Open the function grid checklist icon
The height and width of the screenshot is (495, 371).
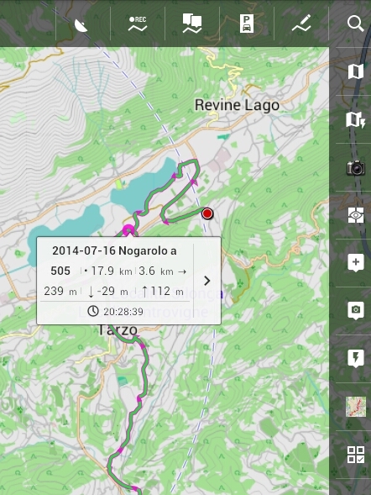tap(356, 455)
